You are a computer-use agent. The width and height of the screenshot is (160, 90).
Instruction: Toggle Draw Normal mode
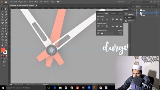(2, 59)
